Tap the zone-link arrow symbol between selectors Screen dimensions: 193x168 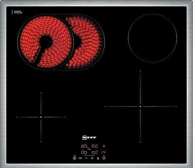click(x=89, y=149)
